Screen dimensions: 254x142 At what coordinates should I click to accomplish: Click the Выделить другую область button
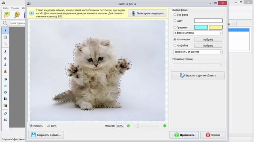(x=198, y=75)
